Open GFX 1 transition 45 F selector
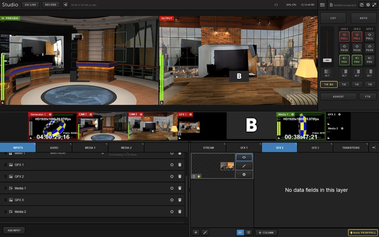The image size is (379, 237). point(344,73)
